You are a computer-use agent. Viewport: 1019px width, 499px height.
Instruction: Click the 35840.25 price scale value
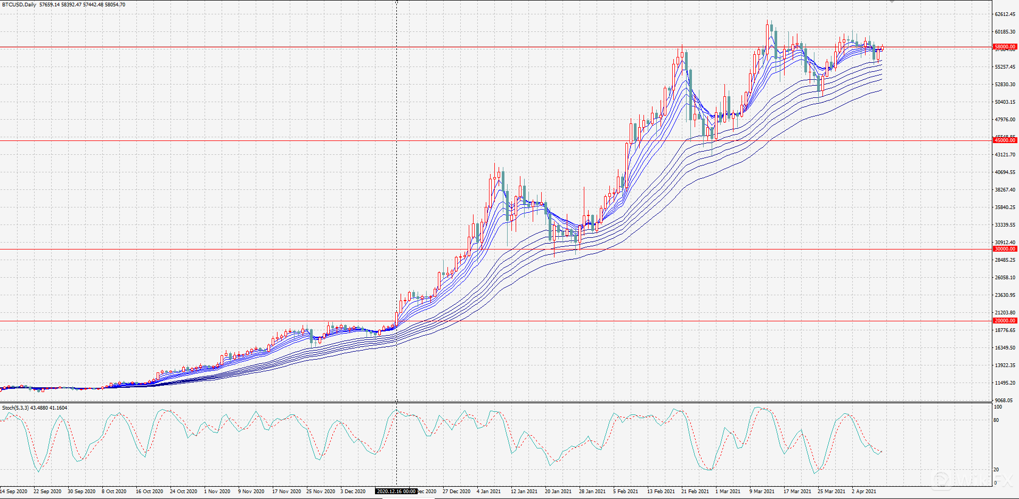(1005, 207)
